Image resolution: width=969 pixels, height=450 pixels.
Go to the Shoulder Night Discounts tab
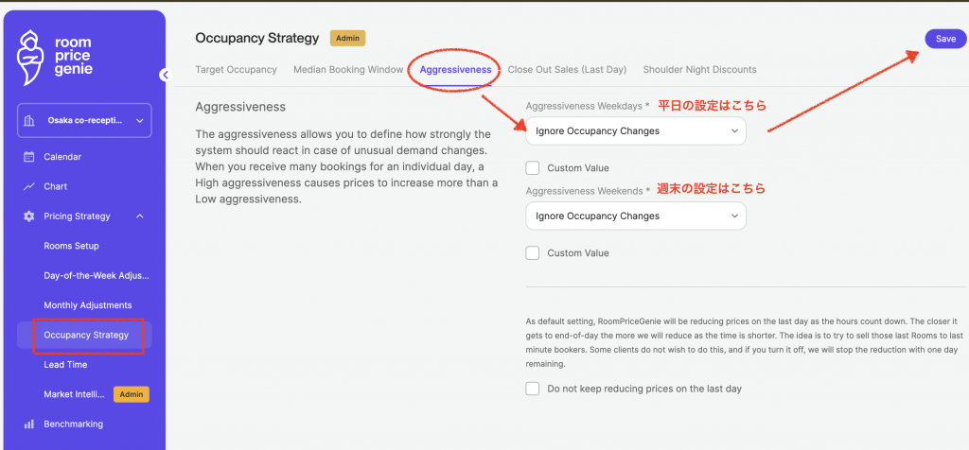coord(699,70)
